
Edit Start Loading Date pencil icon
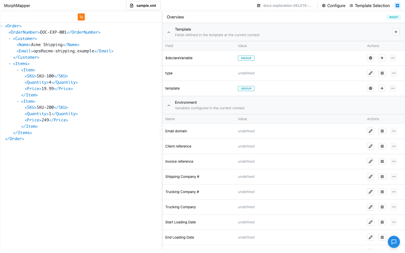pyautogui.click(x=371, y=222)
